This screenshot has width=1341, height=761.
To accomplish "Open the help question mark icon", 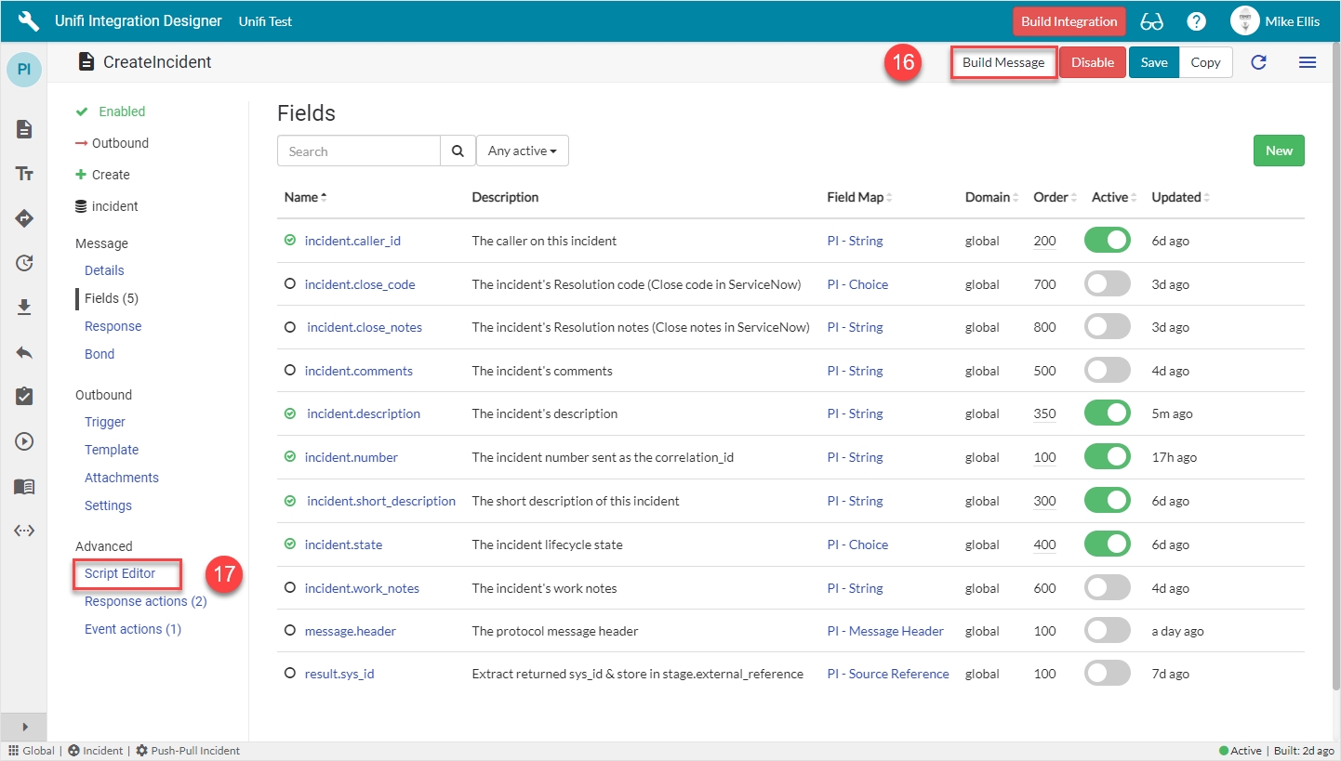I will [x=1197, y=21].
